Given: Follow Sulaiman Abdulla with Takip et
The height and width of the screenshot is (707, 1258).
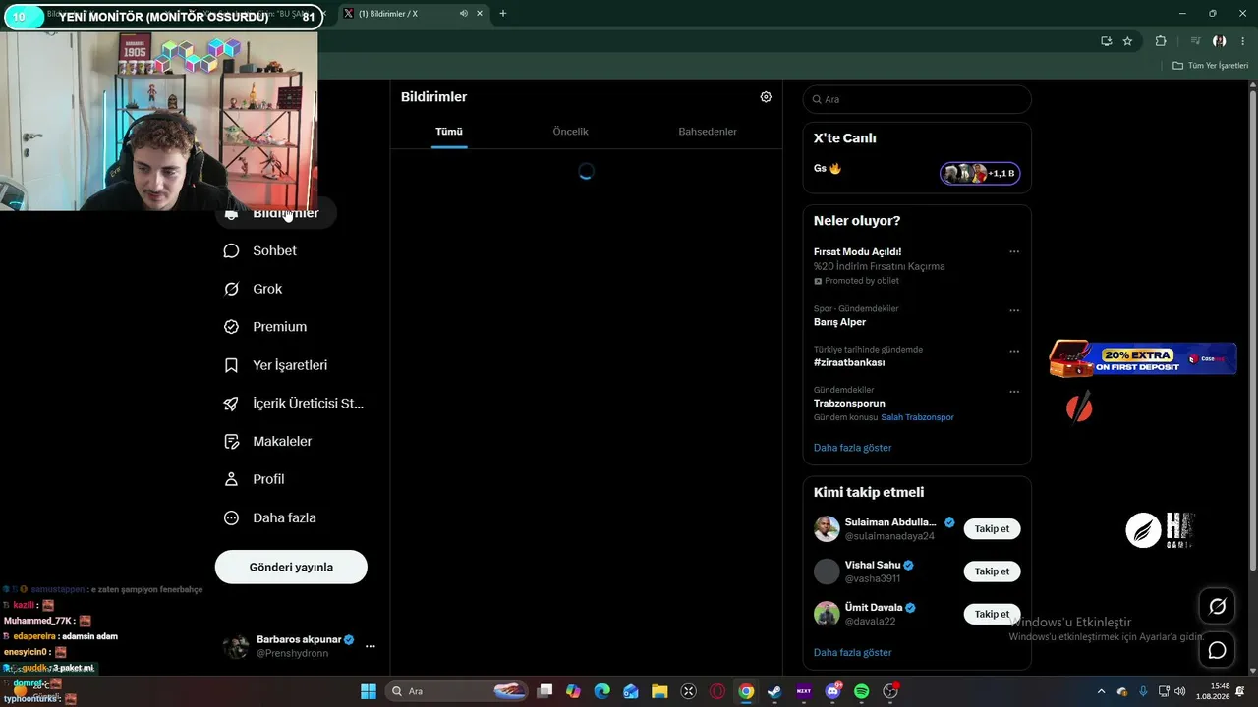Looking at the screenshot, I should (992, 529).
